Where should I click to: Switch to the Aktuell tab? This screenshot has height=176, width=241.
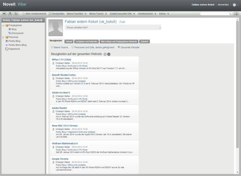[69, 41]
